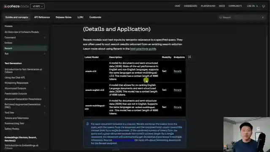270x152 pixels.
Task: Open Safety Modes page
Action: point(12,129)
